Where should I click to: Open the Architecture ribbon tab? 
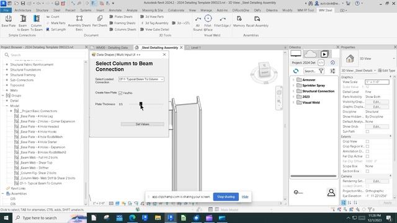pyautogui.click(x=23, y=11)
